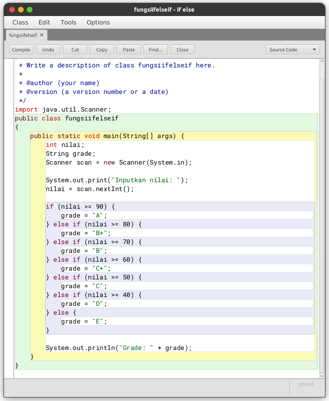Click the scroll down arrow of the editor
The height and width of the screenshot is (401, 329).
click(x=322, y=375)
